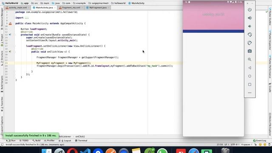Click the caret position 23:58 indicator
272x153 pixels.
click(220, 144)
